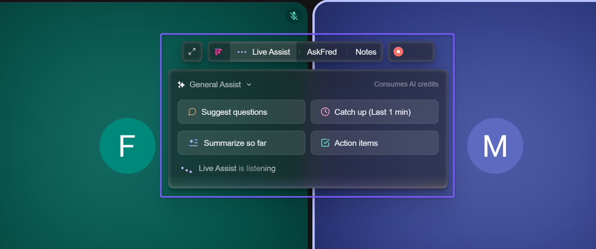
Task: Click the Live Assist is listening status
Action: (x=237, y=168)
